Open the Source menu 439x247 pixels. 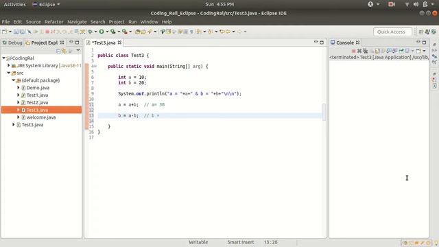click(33, 22)
